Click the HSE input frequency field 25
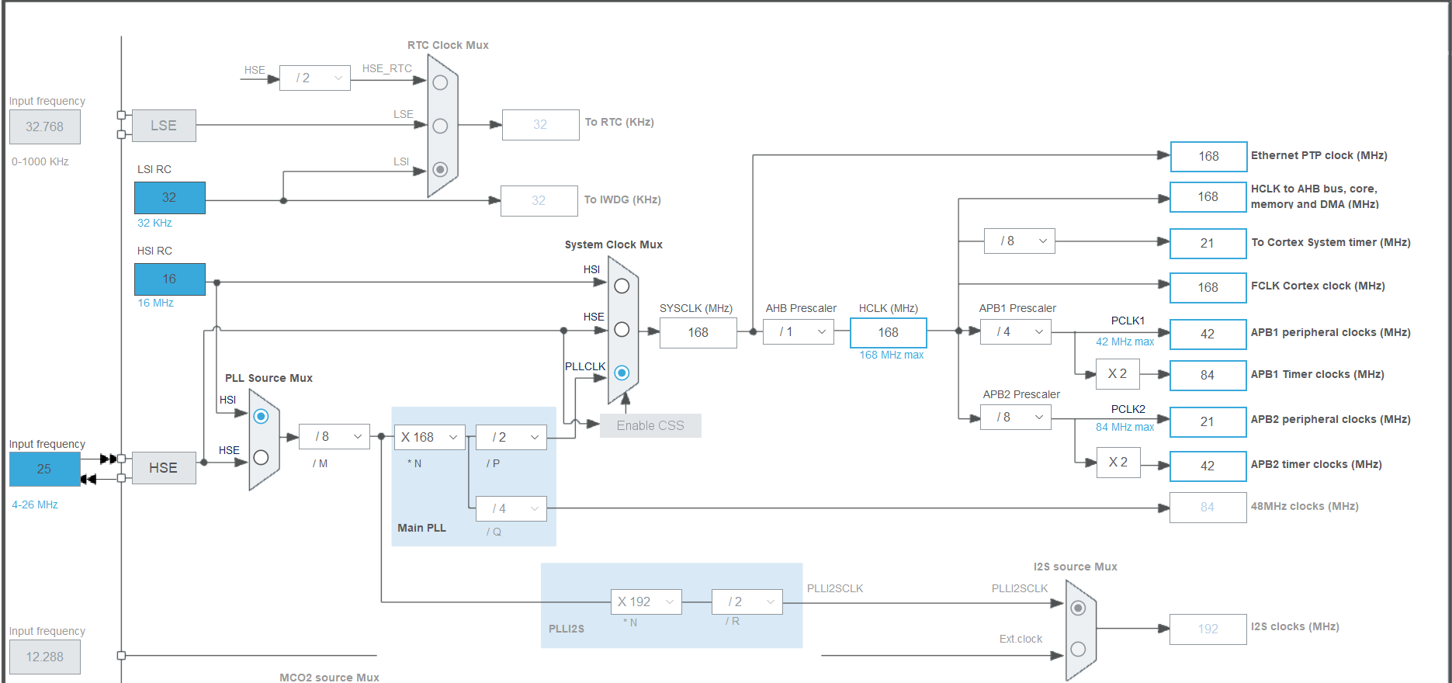1452x683 pixels. [x=45, y=470]
